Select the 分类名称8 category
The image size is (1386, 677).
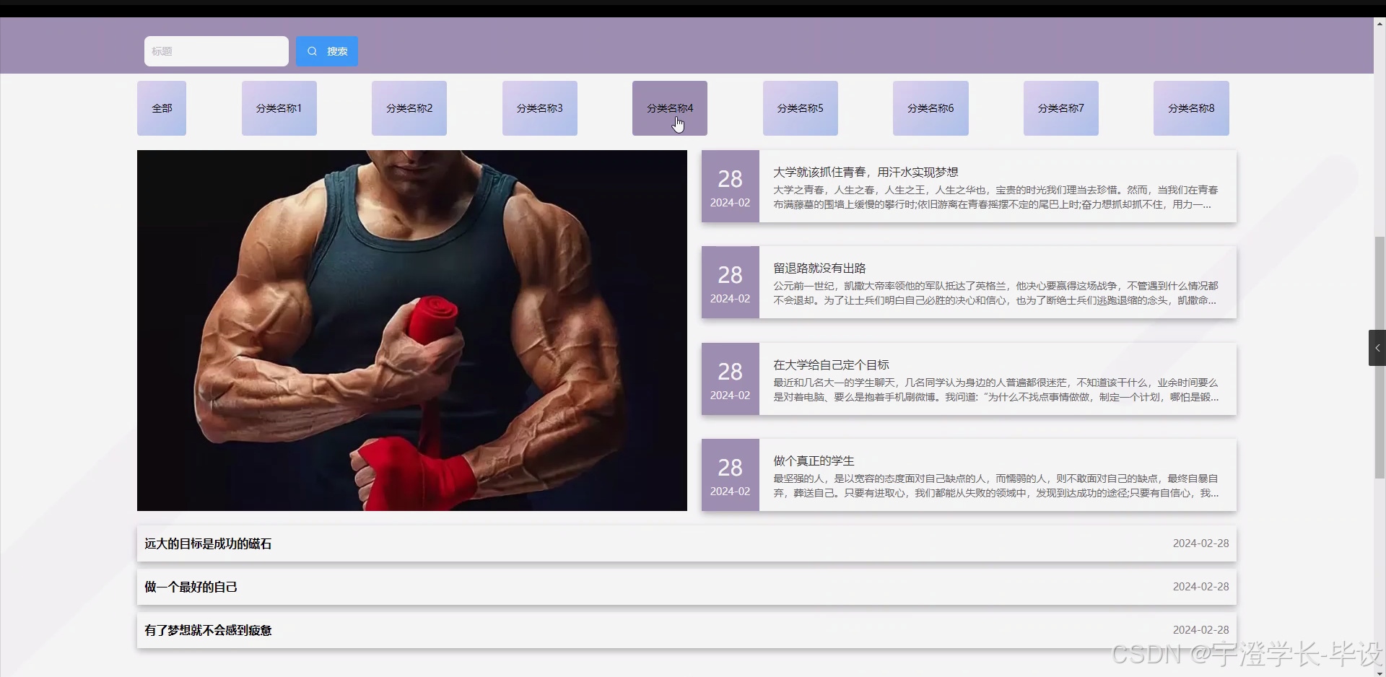[x=1190, y=108]
